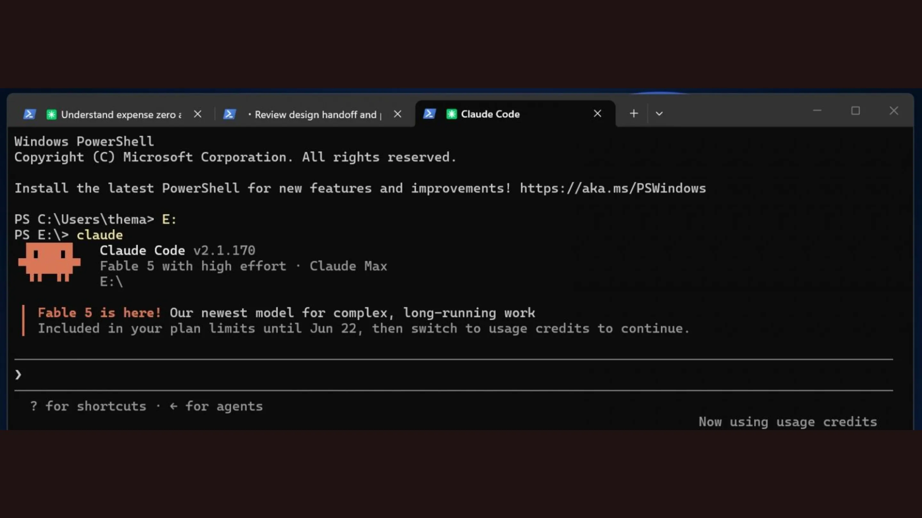Minimize the terminal window
This screenshot has height=518, width=922.
817,111
